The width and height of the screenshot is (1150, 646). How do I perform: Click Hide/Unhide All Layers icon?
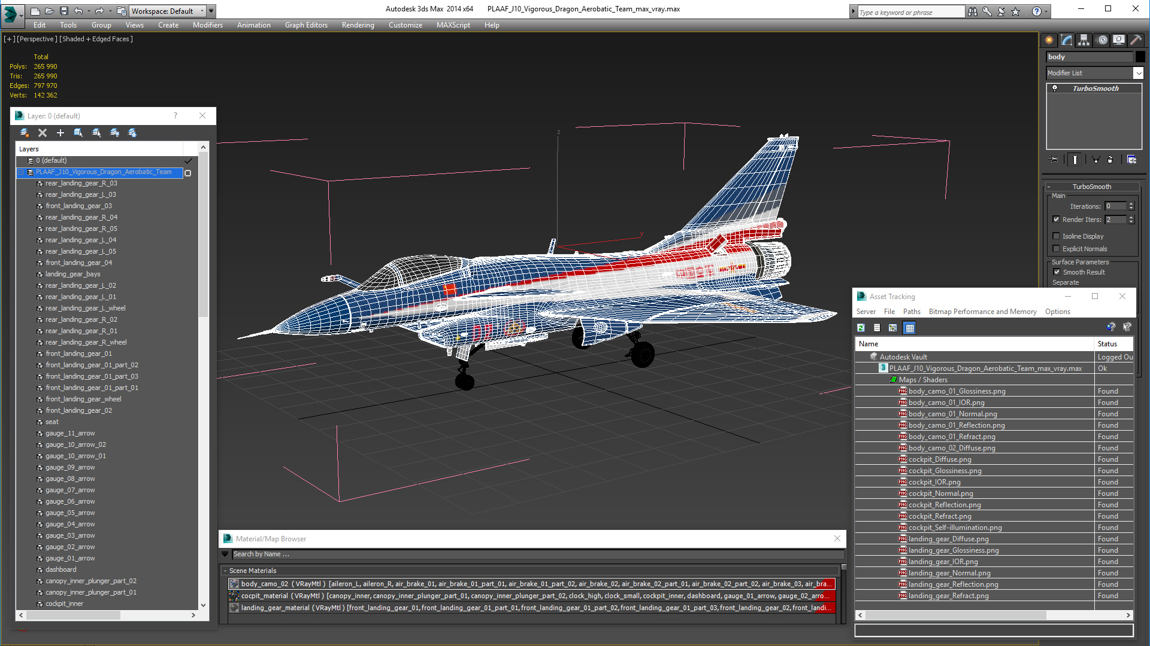114,133
